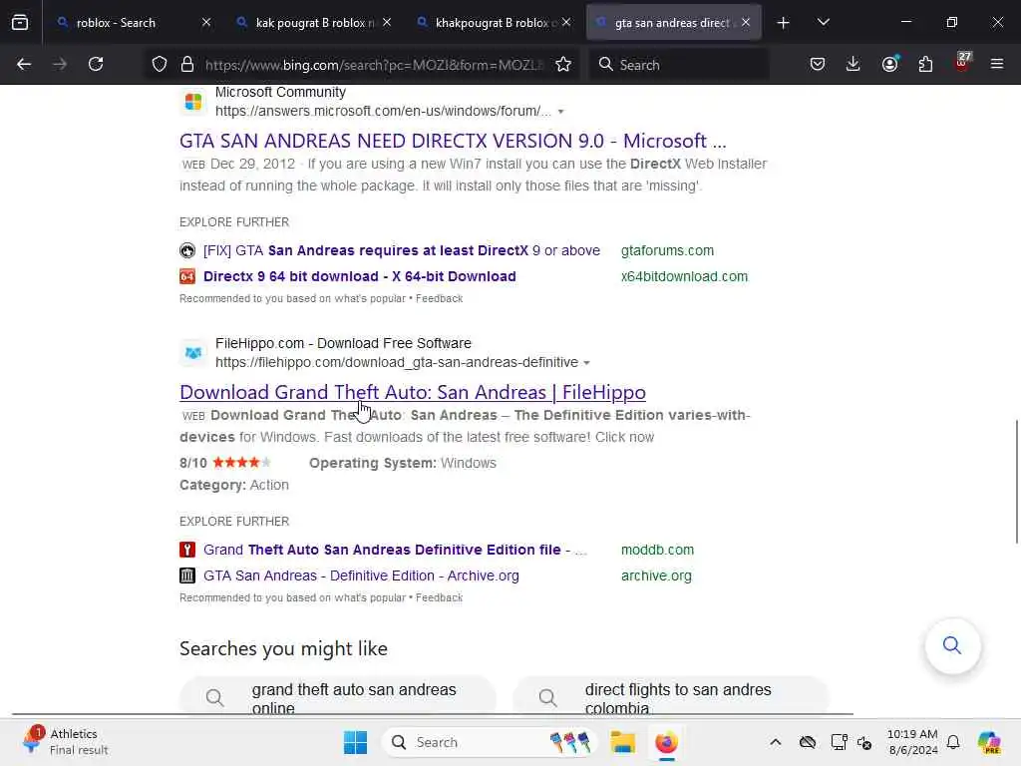
Task: Visit gtaforums.com domain link
Action: coord(667,250)
